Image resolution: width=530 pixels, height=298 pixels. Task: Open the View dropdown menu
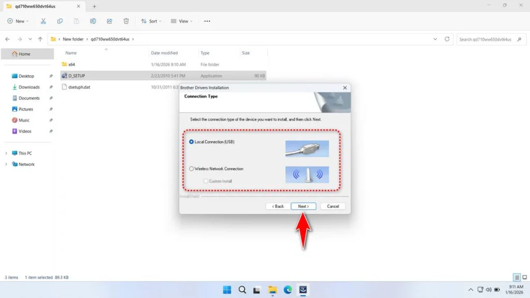[182, 21]
